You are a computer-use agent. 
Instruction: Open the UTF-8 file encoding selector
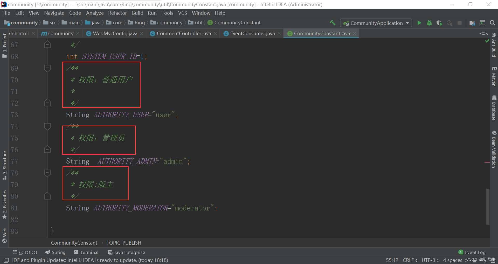tap(430, 260)
